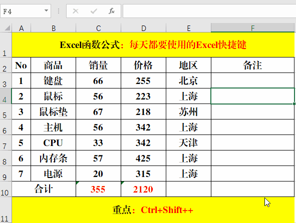The width and height of the screenshot is (296, 223).
Task: Click the price cell '425'
Action: (x=143, y=158)
